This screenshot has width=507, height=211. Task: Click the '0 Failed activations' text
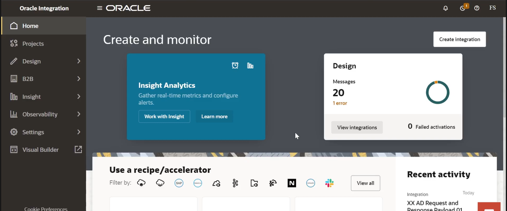(431, 127)
